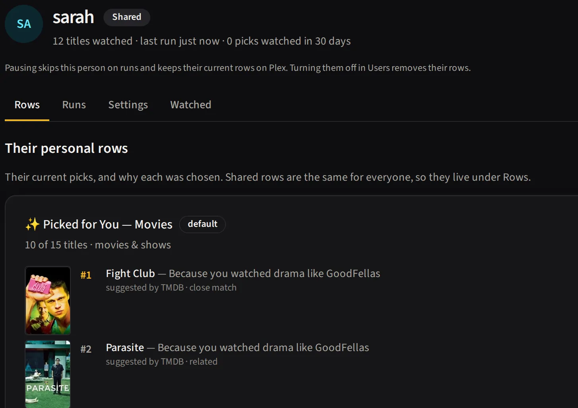Viewport: 578px width, 408px height.
Task: Click 'suggested by TMDB · related' text
Action: 162,361
